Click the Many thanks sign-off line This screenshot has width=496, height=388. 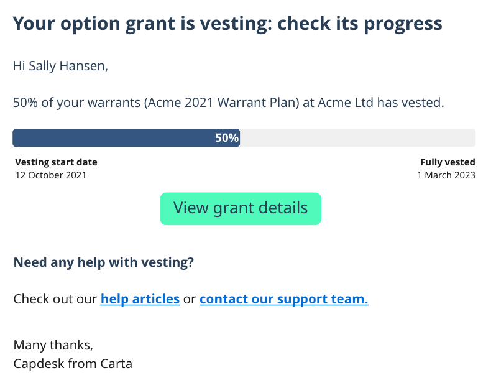[53, 345]
